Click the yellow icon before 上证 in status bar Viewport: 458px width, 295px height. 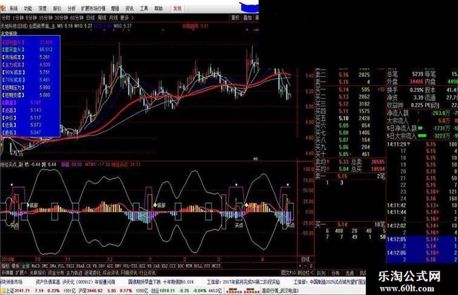(x=2, y=291)
